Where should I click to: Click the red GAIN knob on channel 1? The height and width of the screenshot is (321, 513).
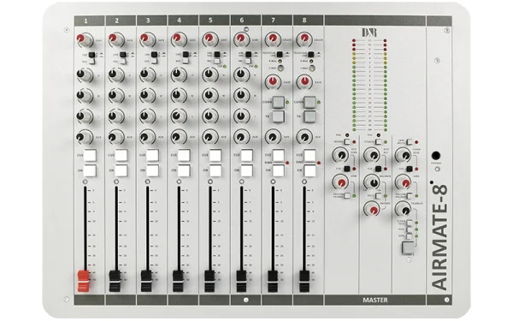[85, 40]
